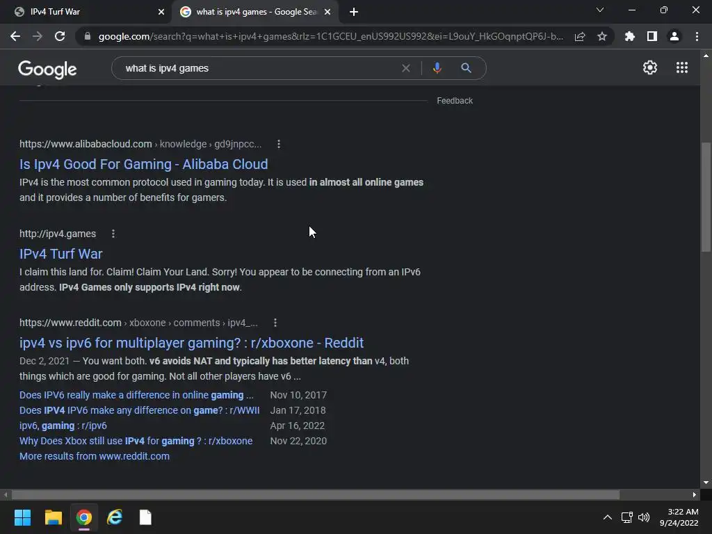Toggle the Chrome side panel
Image resolution: width=712 pixels, height=534 pixels.
point(652,36)
